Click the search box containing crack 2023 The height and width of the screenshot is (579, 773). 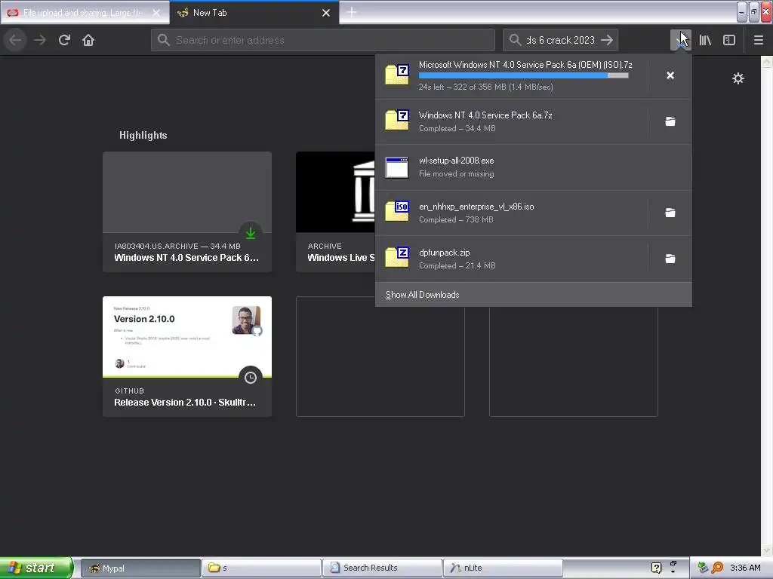(x=560, y=40)
